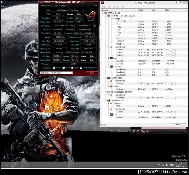Click the BIOS Version field
Screen dimensions: 189x175
pyautogui.click(x=72, y=26)
